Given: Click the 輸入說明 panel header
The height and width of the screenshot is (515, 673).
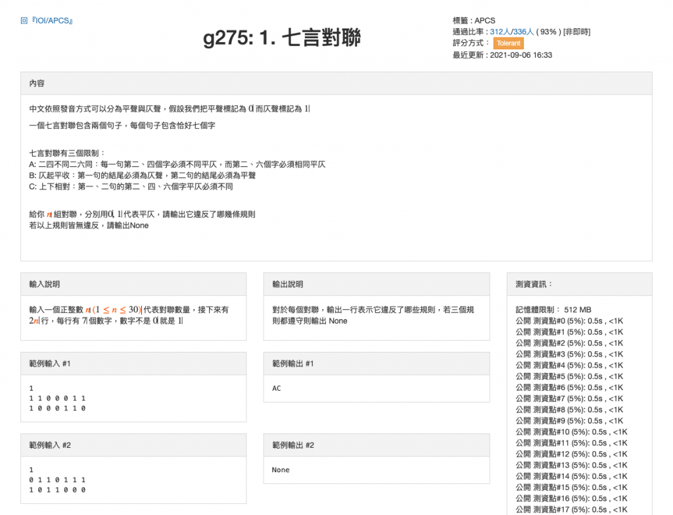Looking at the screenshot, I should tap(133, 284).
